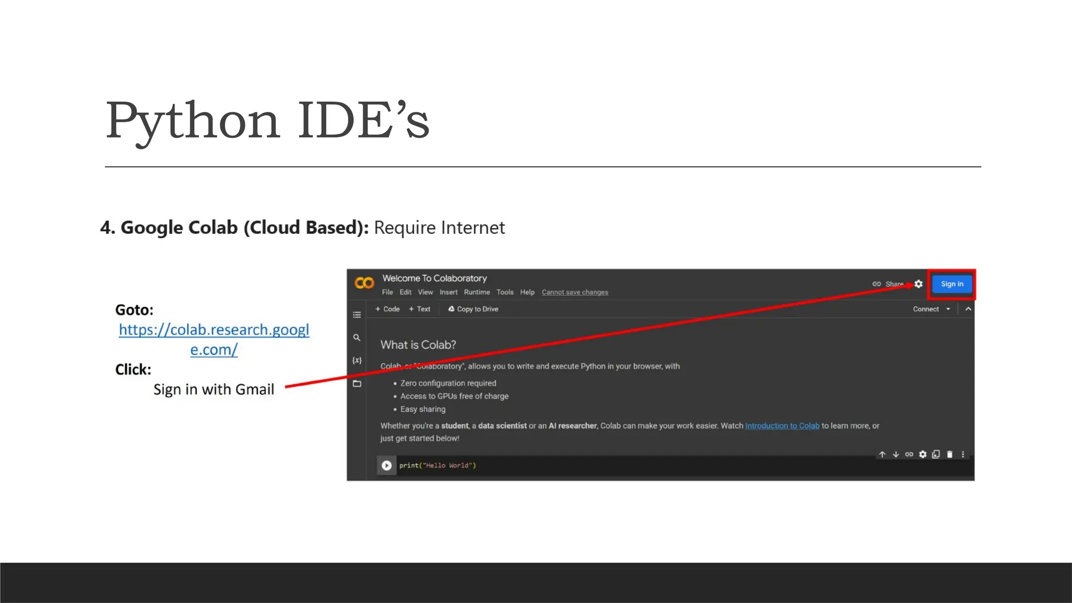Screen dimensions: 1072x603
Task: Add a new Code cell
Action: [x=387, y=309]
